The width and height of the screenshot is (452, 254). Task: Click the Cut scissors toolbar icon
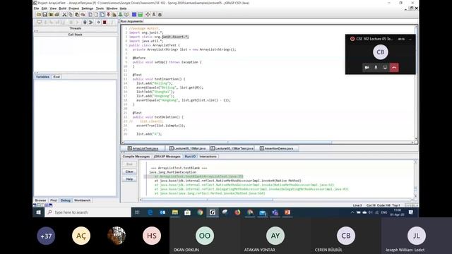[x=64, y=14]
